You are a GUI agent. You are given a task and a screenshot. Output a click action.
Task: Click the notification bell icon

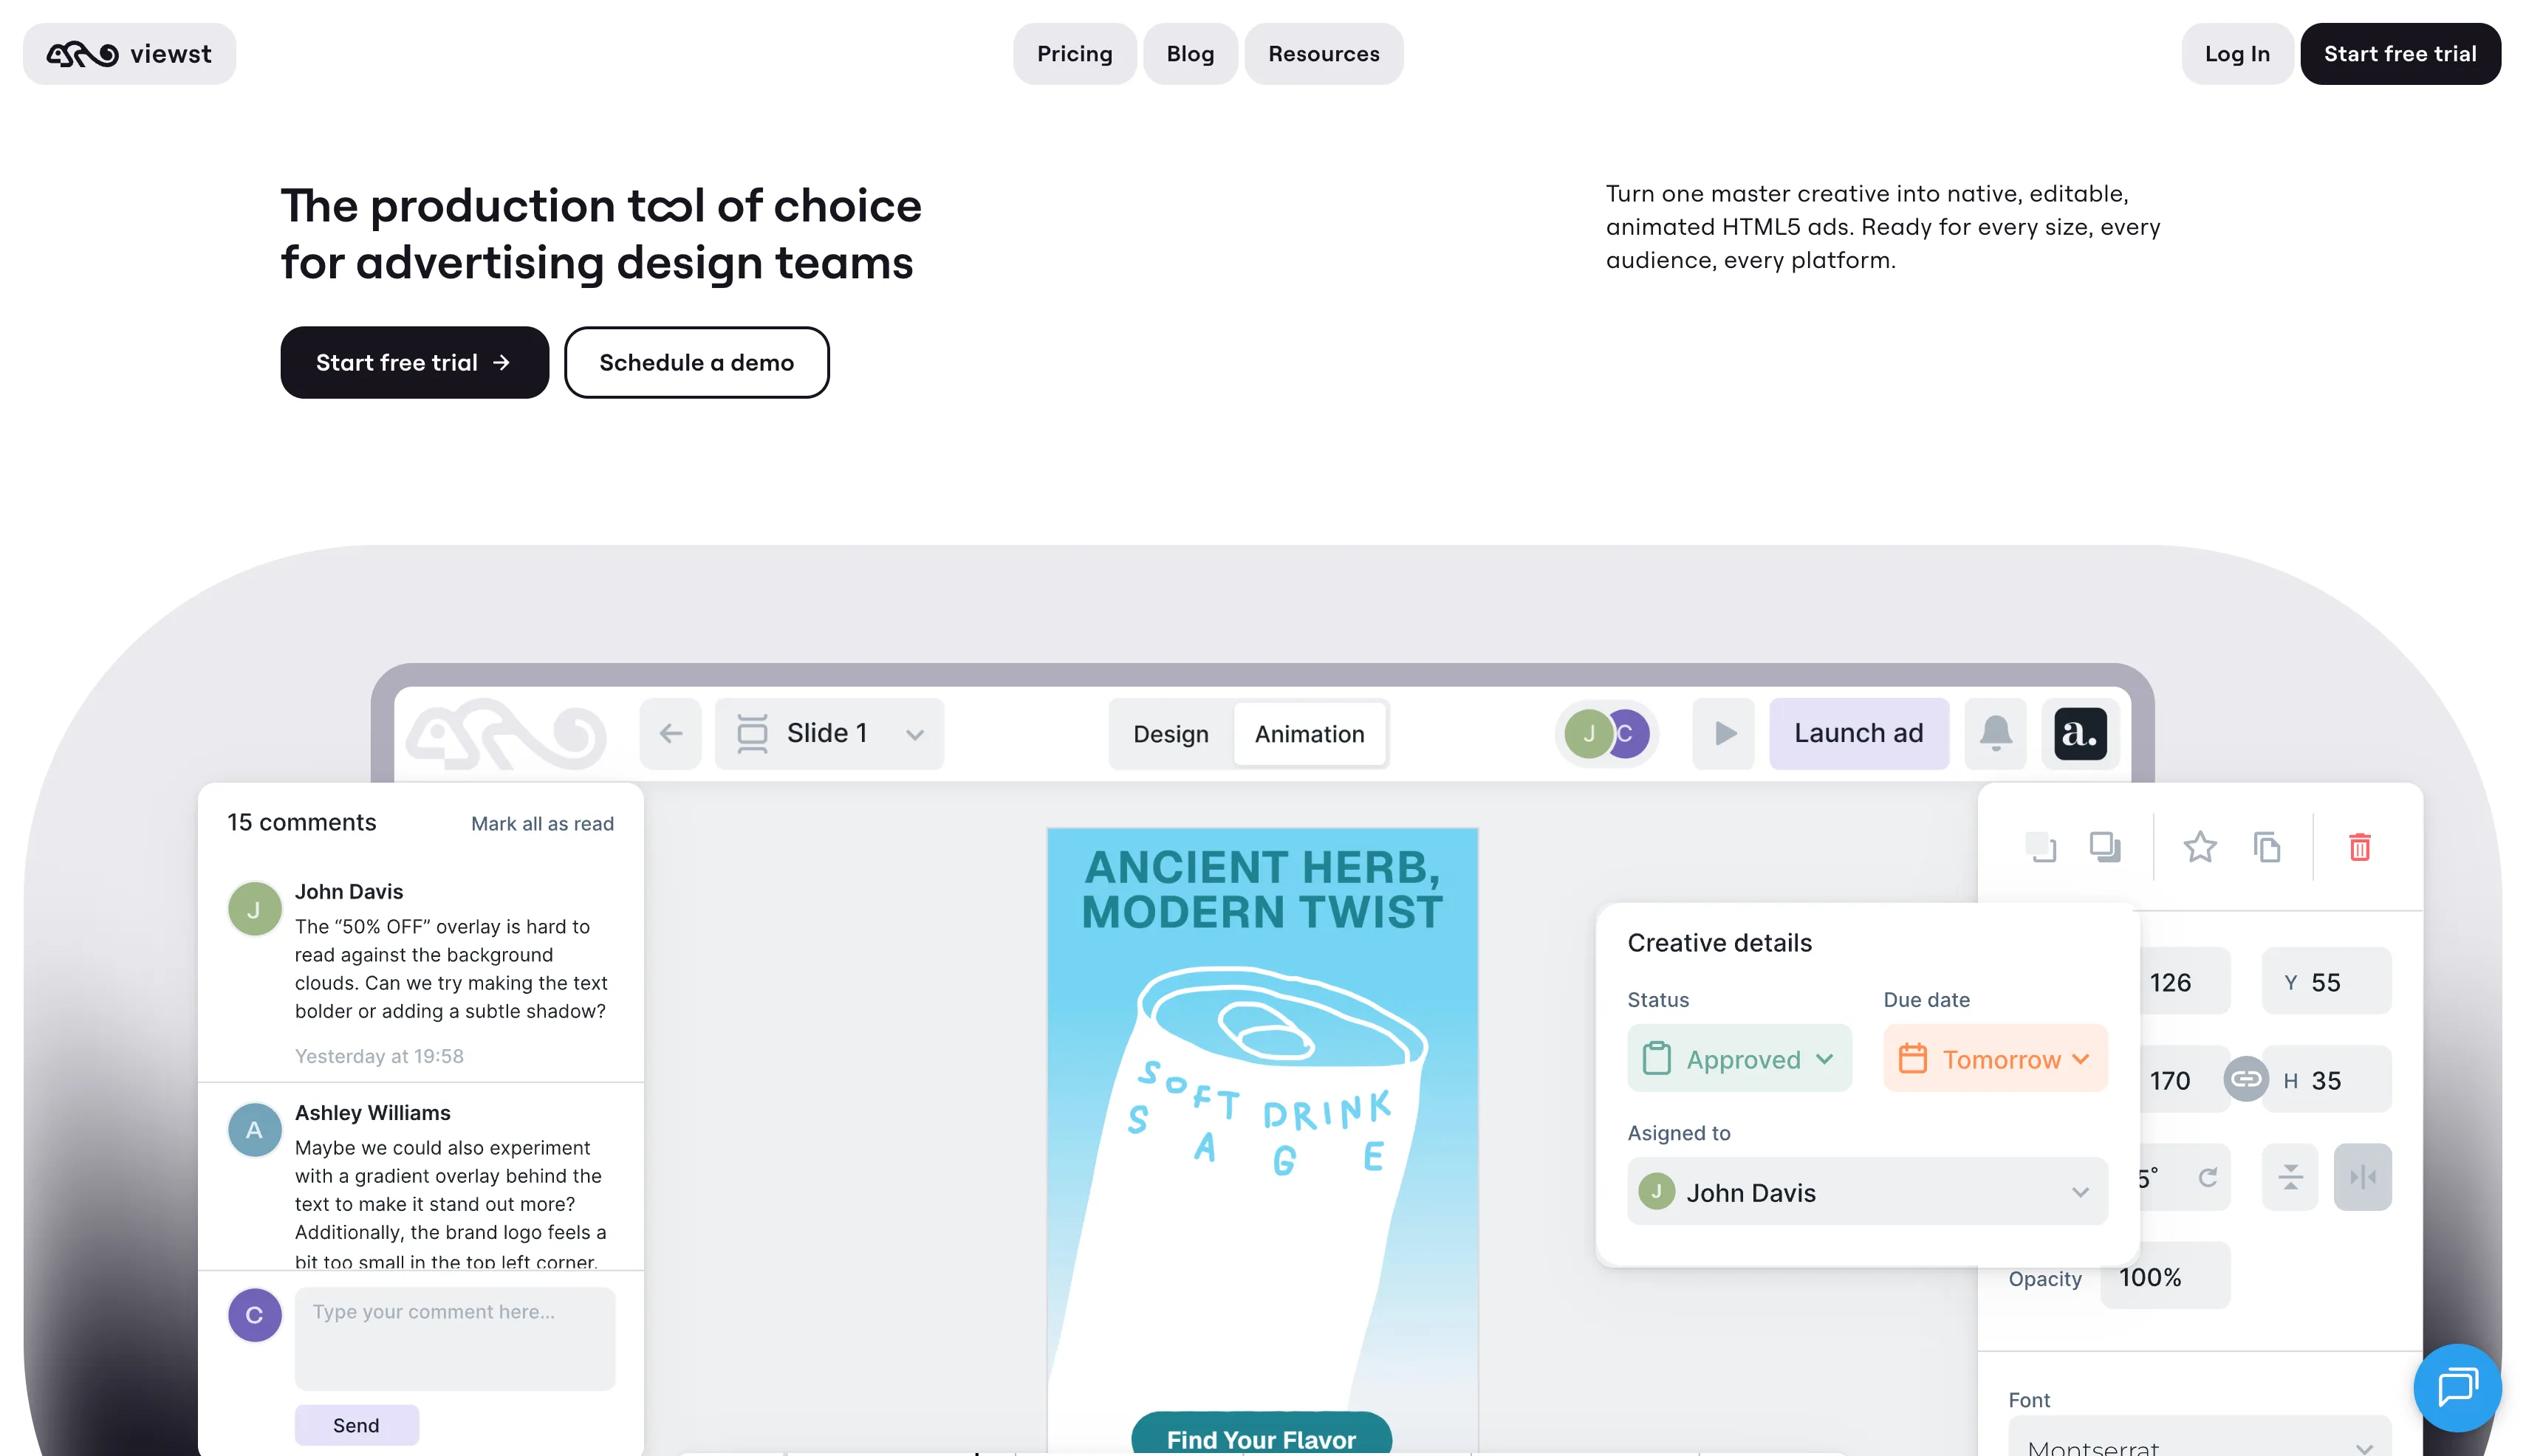coord(1995,733)
